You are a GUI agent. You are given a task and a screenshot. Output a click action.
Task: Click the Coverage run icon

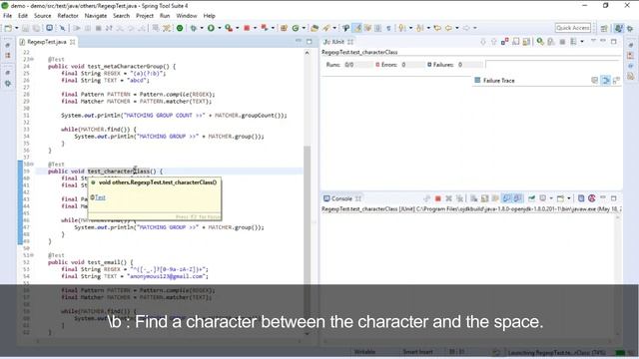tap(229, 28)
